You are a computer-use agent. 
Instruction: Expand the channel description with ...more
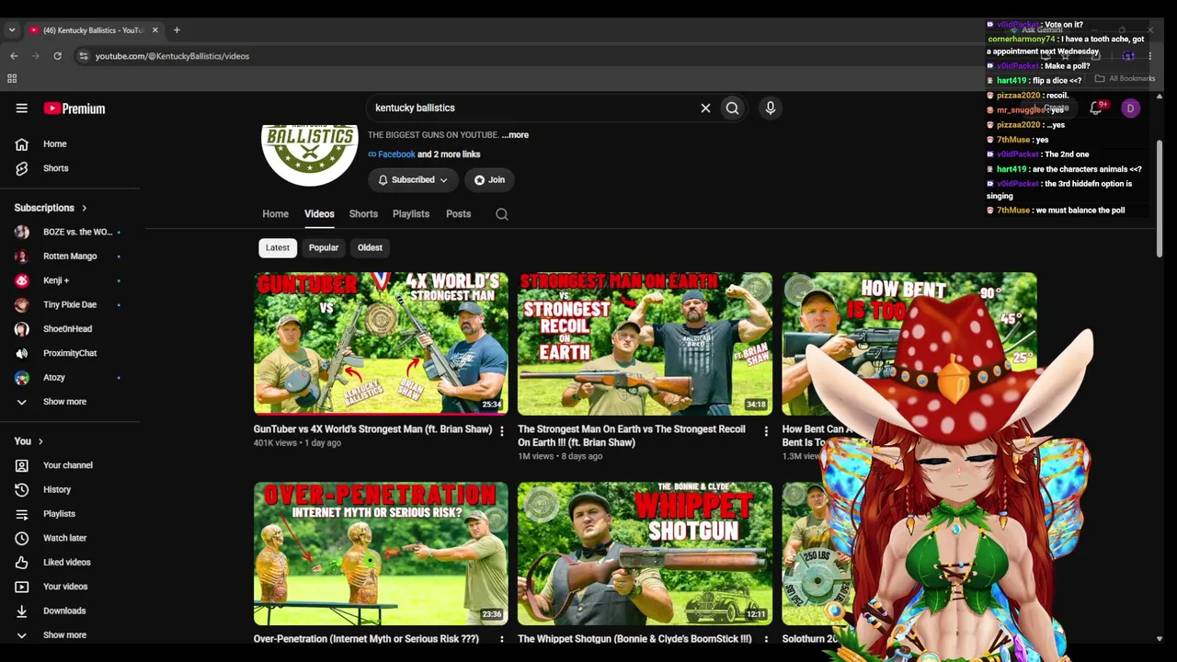click(x=515, y=135)
